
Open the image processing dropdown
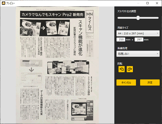(x=138, y=54)
